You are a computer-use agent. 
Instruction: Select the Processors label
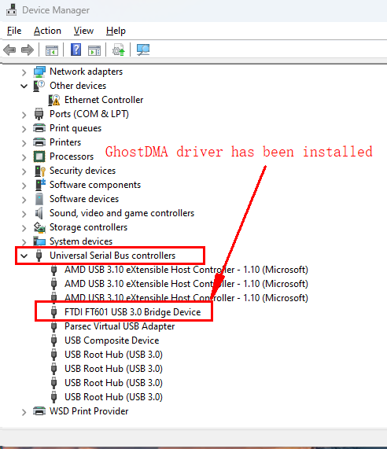(x=72, y=156)
